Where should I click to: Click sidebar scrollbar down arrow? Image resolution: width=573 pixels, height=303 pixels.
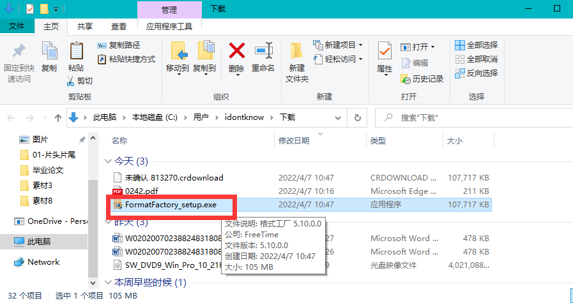[x=93, y=283]
